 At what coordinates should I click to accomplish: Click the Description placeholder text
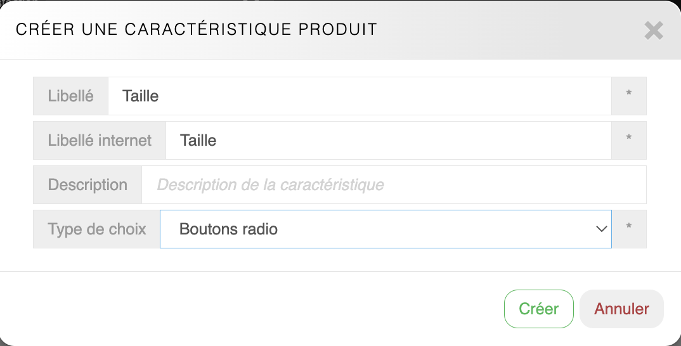[x=270, y=185]
